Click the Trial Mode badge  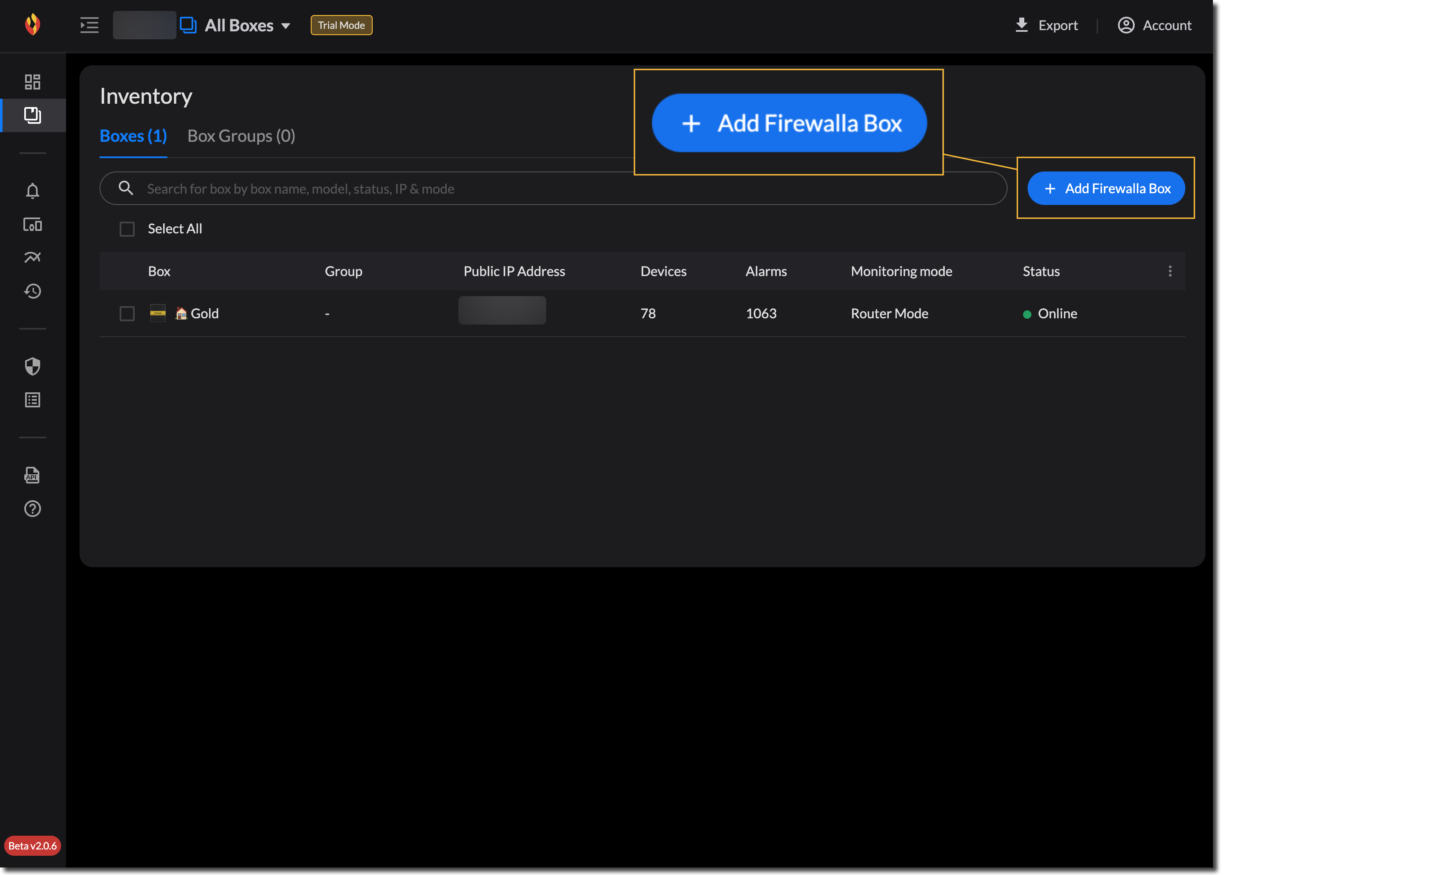[x=341, y=26]
